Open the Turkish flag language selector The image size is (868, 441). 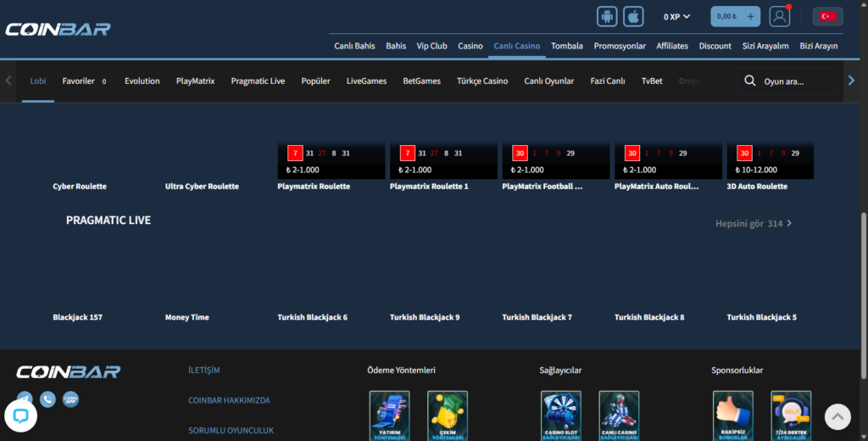pyautogui.click(x=827, y=16)
